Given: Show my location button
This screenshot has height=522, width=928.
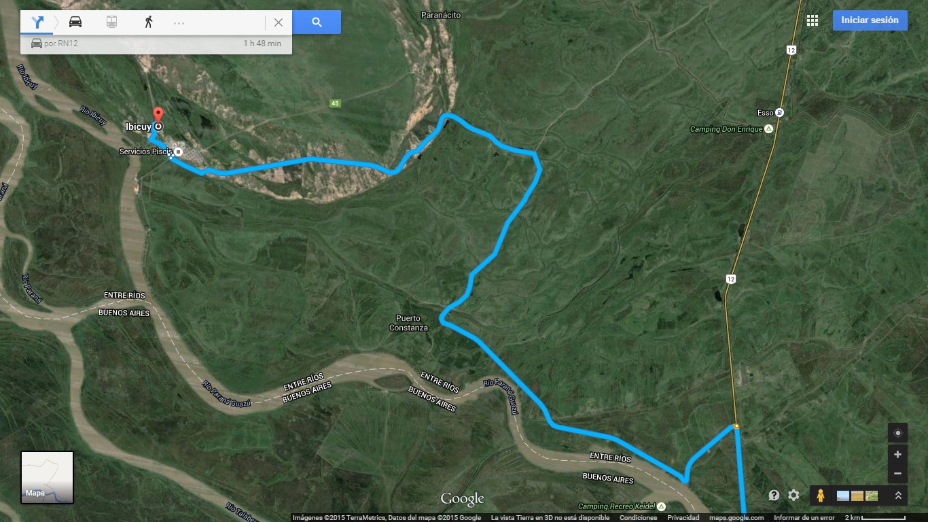Looking at the screenshot, I should [897, 433].
